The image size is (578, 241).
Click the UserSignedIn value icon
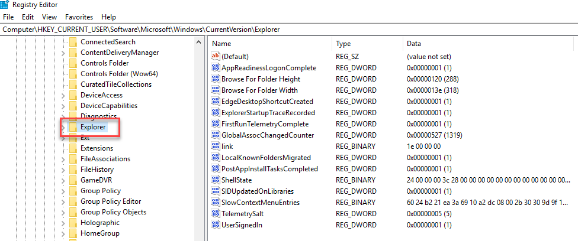pos(216,225)
